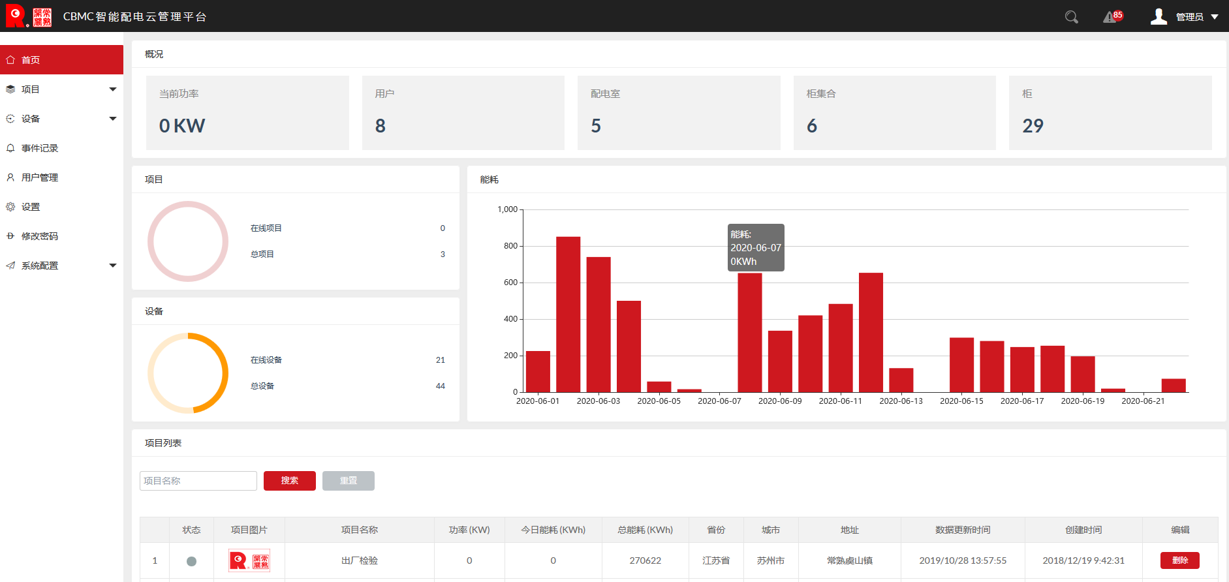Viewport: 1229px width, 582px height.
Task: Expand the 设备 sidebar submenu arrow
Action: click(x=113, y=119)
